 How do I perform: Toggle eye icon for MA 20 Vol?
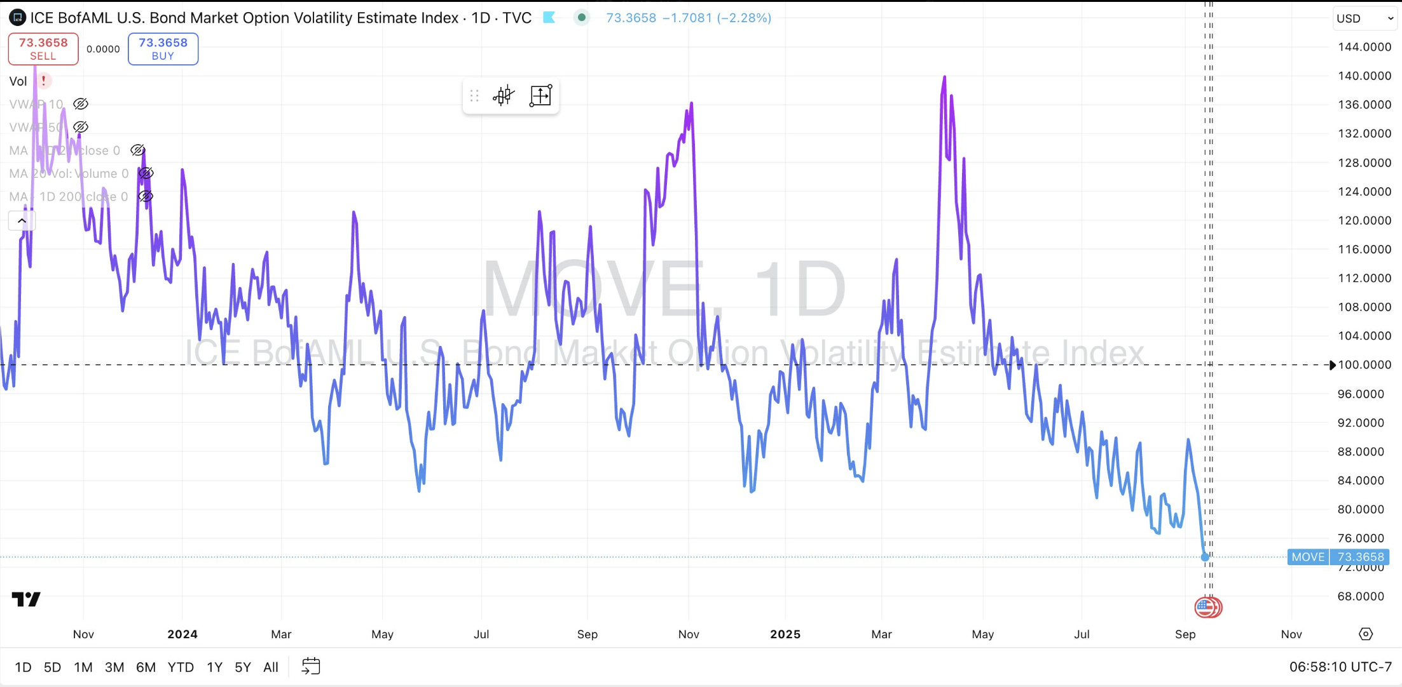pyautogui.click(x=146, y=173)
